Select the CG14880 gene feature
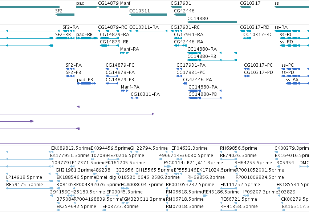The image size is (309, 212). click(212, 22)
